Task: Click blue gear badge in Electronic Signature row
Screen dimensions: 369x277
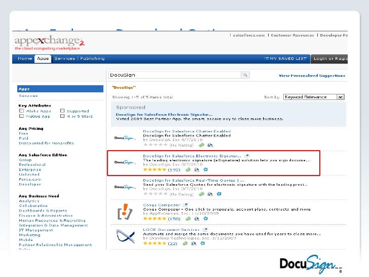Action: pos(205,169)
